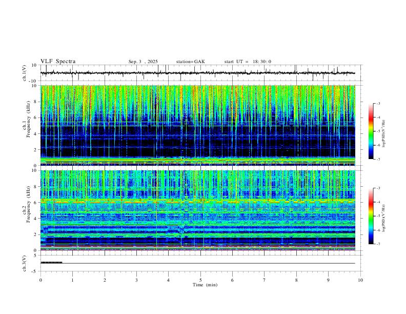Image resolution: width=406 pixels, height=314 pixels.
Task: Click the ch.2 "Frequency (kHz)" axis label
Action: click(29, 204)
